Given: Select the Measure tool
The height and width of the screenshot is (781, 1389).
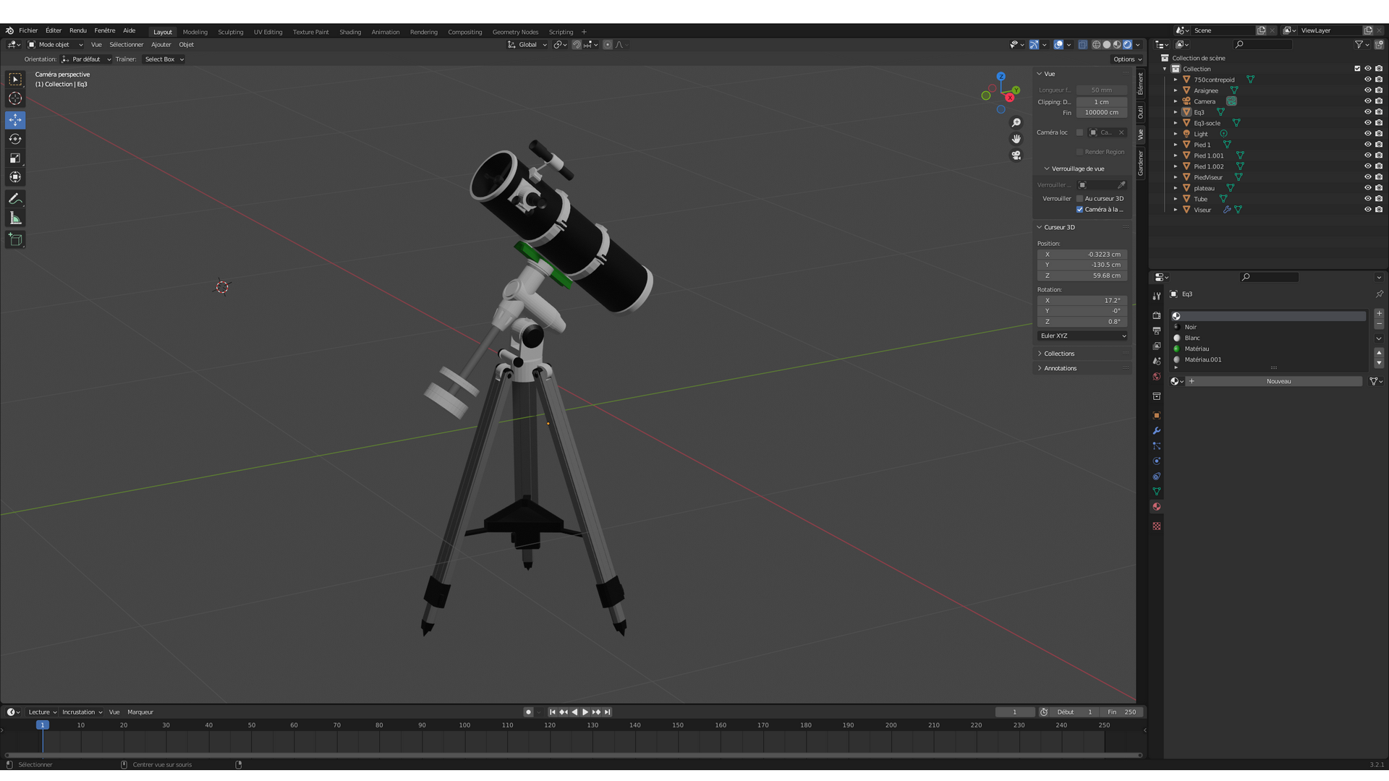Looking at the screenshot, I should click(15, 218).
